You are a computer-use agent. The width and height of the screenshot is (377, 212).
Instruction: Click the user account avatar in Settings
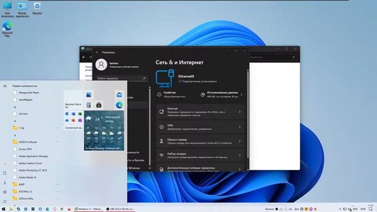coord(101,65)
